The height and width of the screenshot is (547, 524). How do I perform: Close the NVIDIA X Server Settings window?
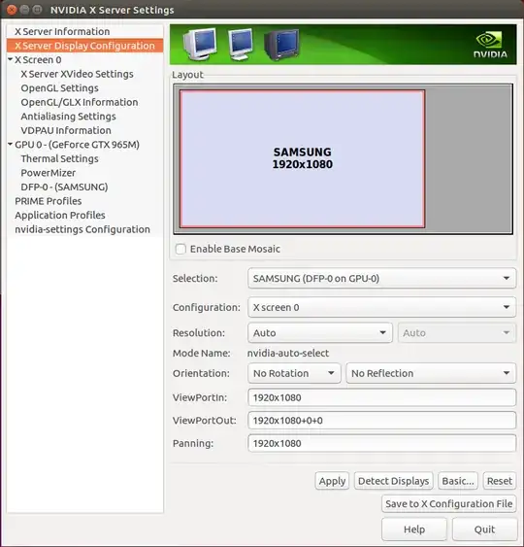click(12, 10)
